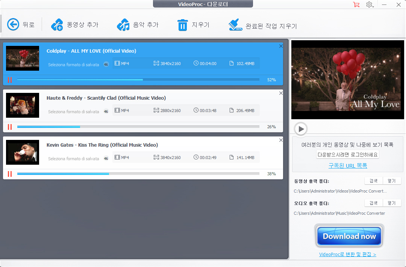This screenshot has width=406, height=267.
Task: Open format options badge for Coldplay video
Action: pos(106,64)
